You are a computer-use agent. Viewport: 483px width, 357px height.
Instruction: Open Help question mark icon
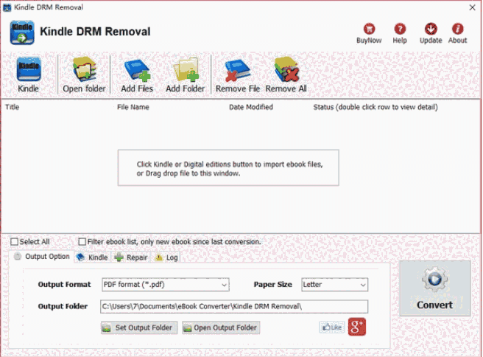pyautogui.click(x=400, y=29)
